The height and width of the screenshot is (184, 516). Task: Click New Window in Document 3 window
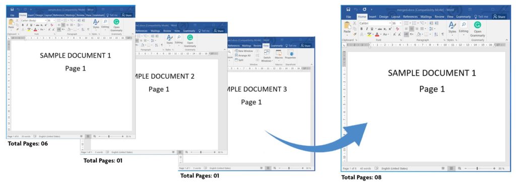[x=243, y=51]
